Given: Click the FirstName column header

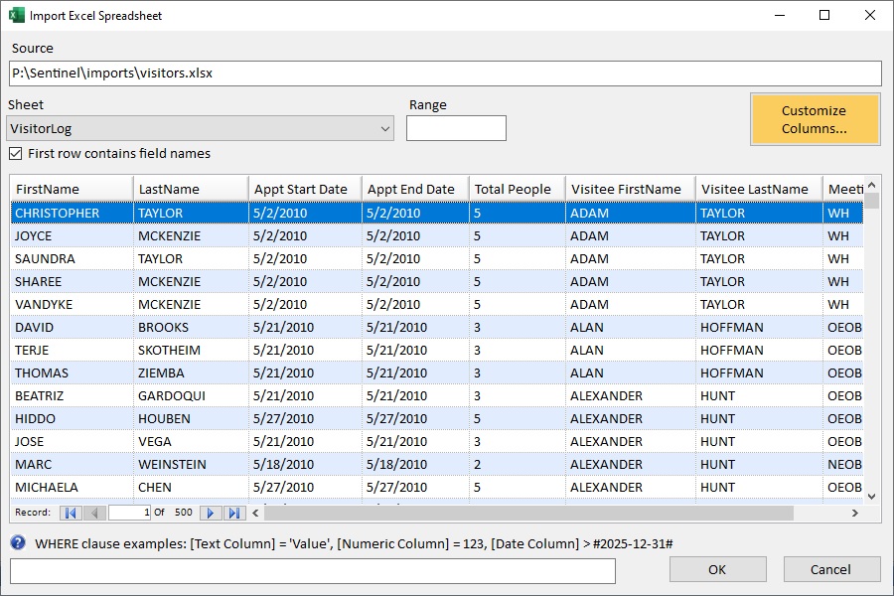Looking at the screenshot, I should (72, 190).
